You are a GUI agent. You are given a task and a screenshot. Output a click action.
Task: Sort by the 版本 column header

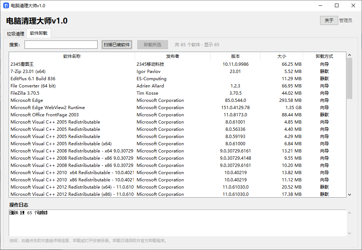pos(235,56)
